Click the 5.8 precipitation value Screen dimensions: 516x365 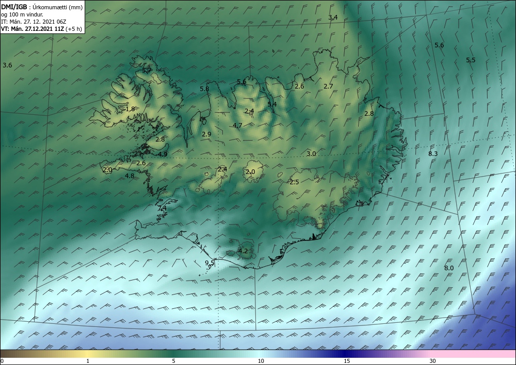tap(204, 89)
